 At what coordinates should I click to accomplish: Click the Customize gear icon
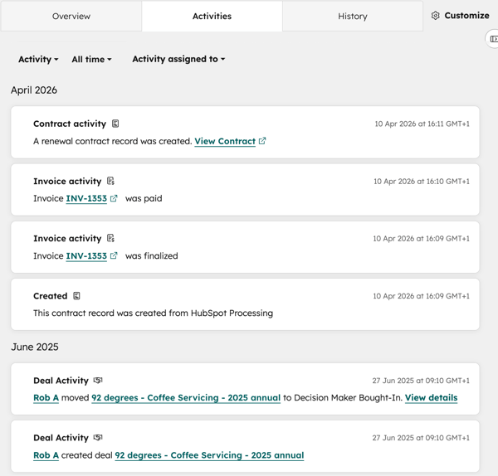click(x=436, y=16)
